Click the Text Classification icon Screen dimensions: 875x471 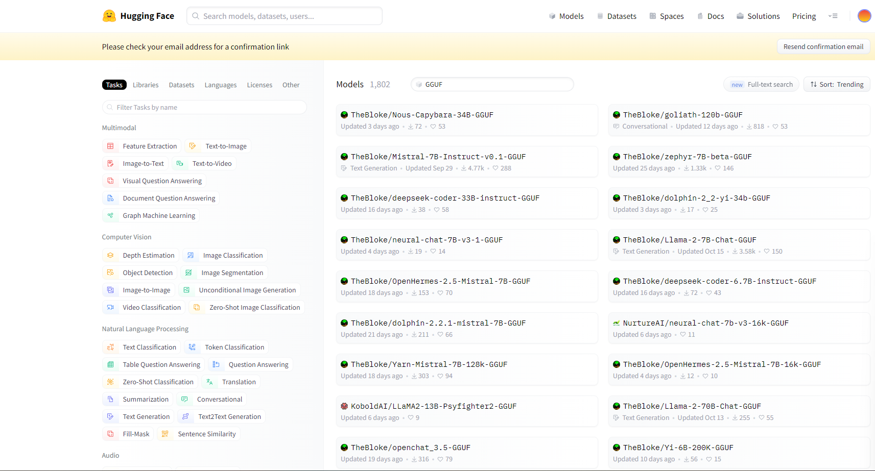[110, 347]
